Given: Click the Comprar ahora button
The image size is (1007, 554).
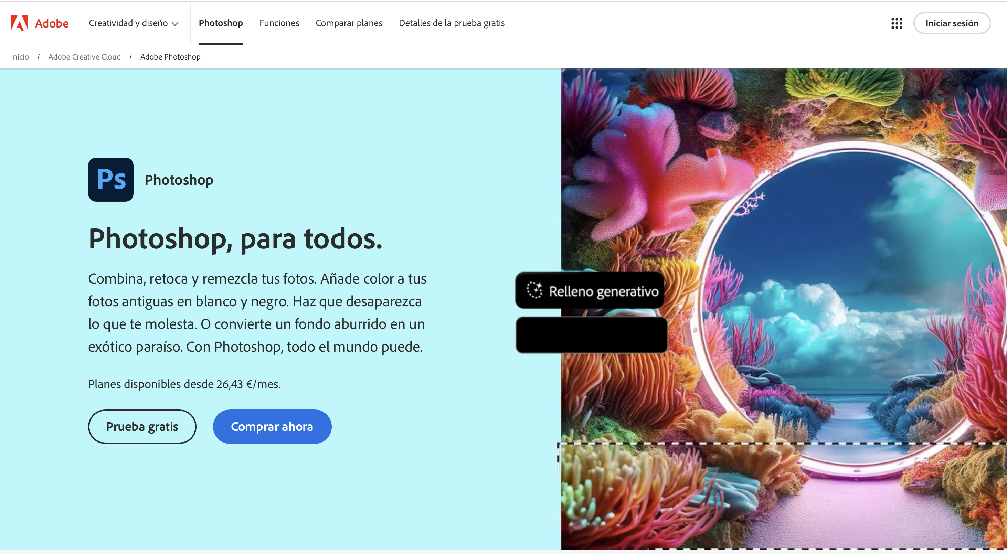Looking at the screenshot, I should pos(272,426).
